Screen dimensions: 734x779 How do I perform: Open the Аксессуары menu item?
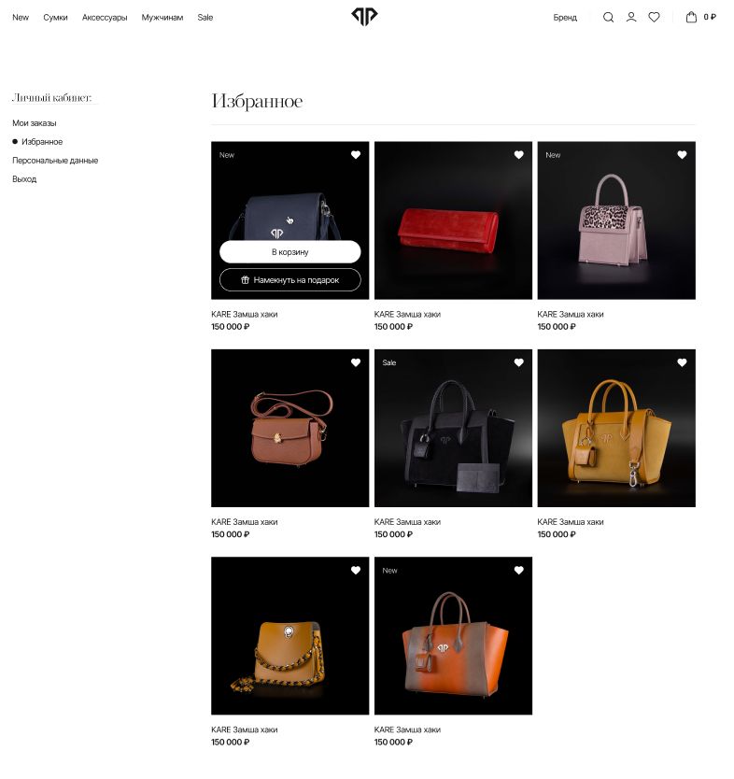pyautogui.click(x=105, y=18)
